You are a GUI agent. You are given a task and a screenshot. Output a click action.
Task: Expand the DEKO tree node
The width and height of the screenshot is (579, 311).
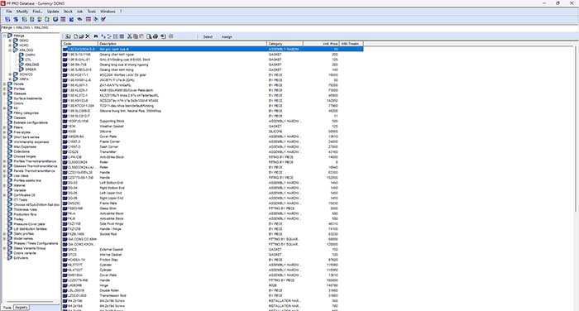click(10, 41)
